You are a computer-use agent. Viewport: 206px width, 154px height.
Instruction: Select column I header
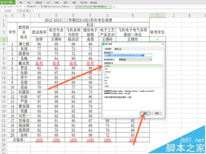click(x=157, y=16)
